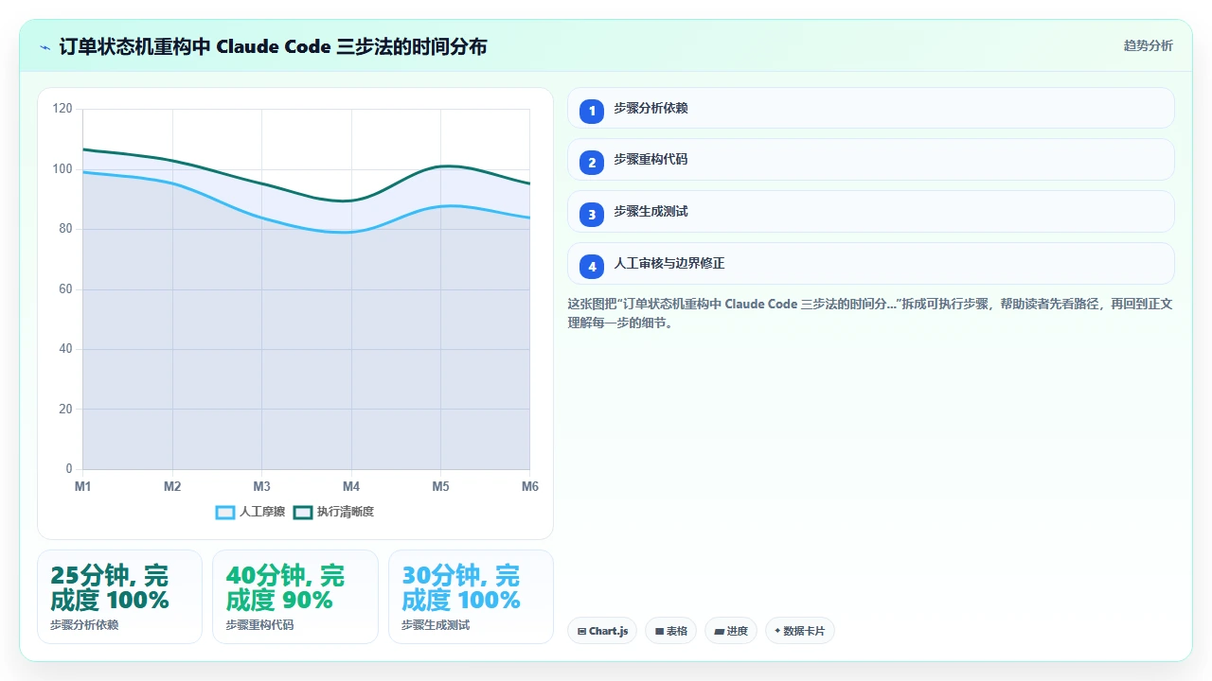
Task: Click the M6 x-axis label
Action: [530, 486]
